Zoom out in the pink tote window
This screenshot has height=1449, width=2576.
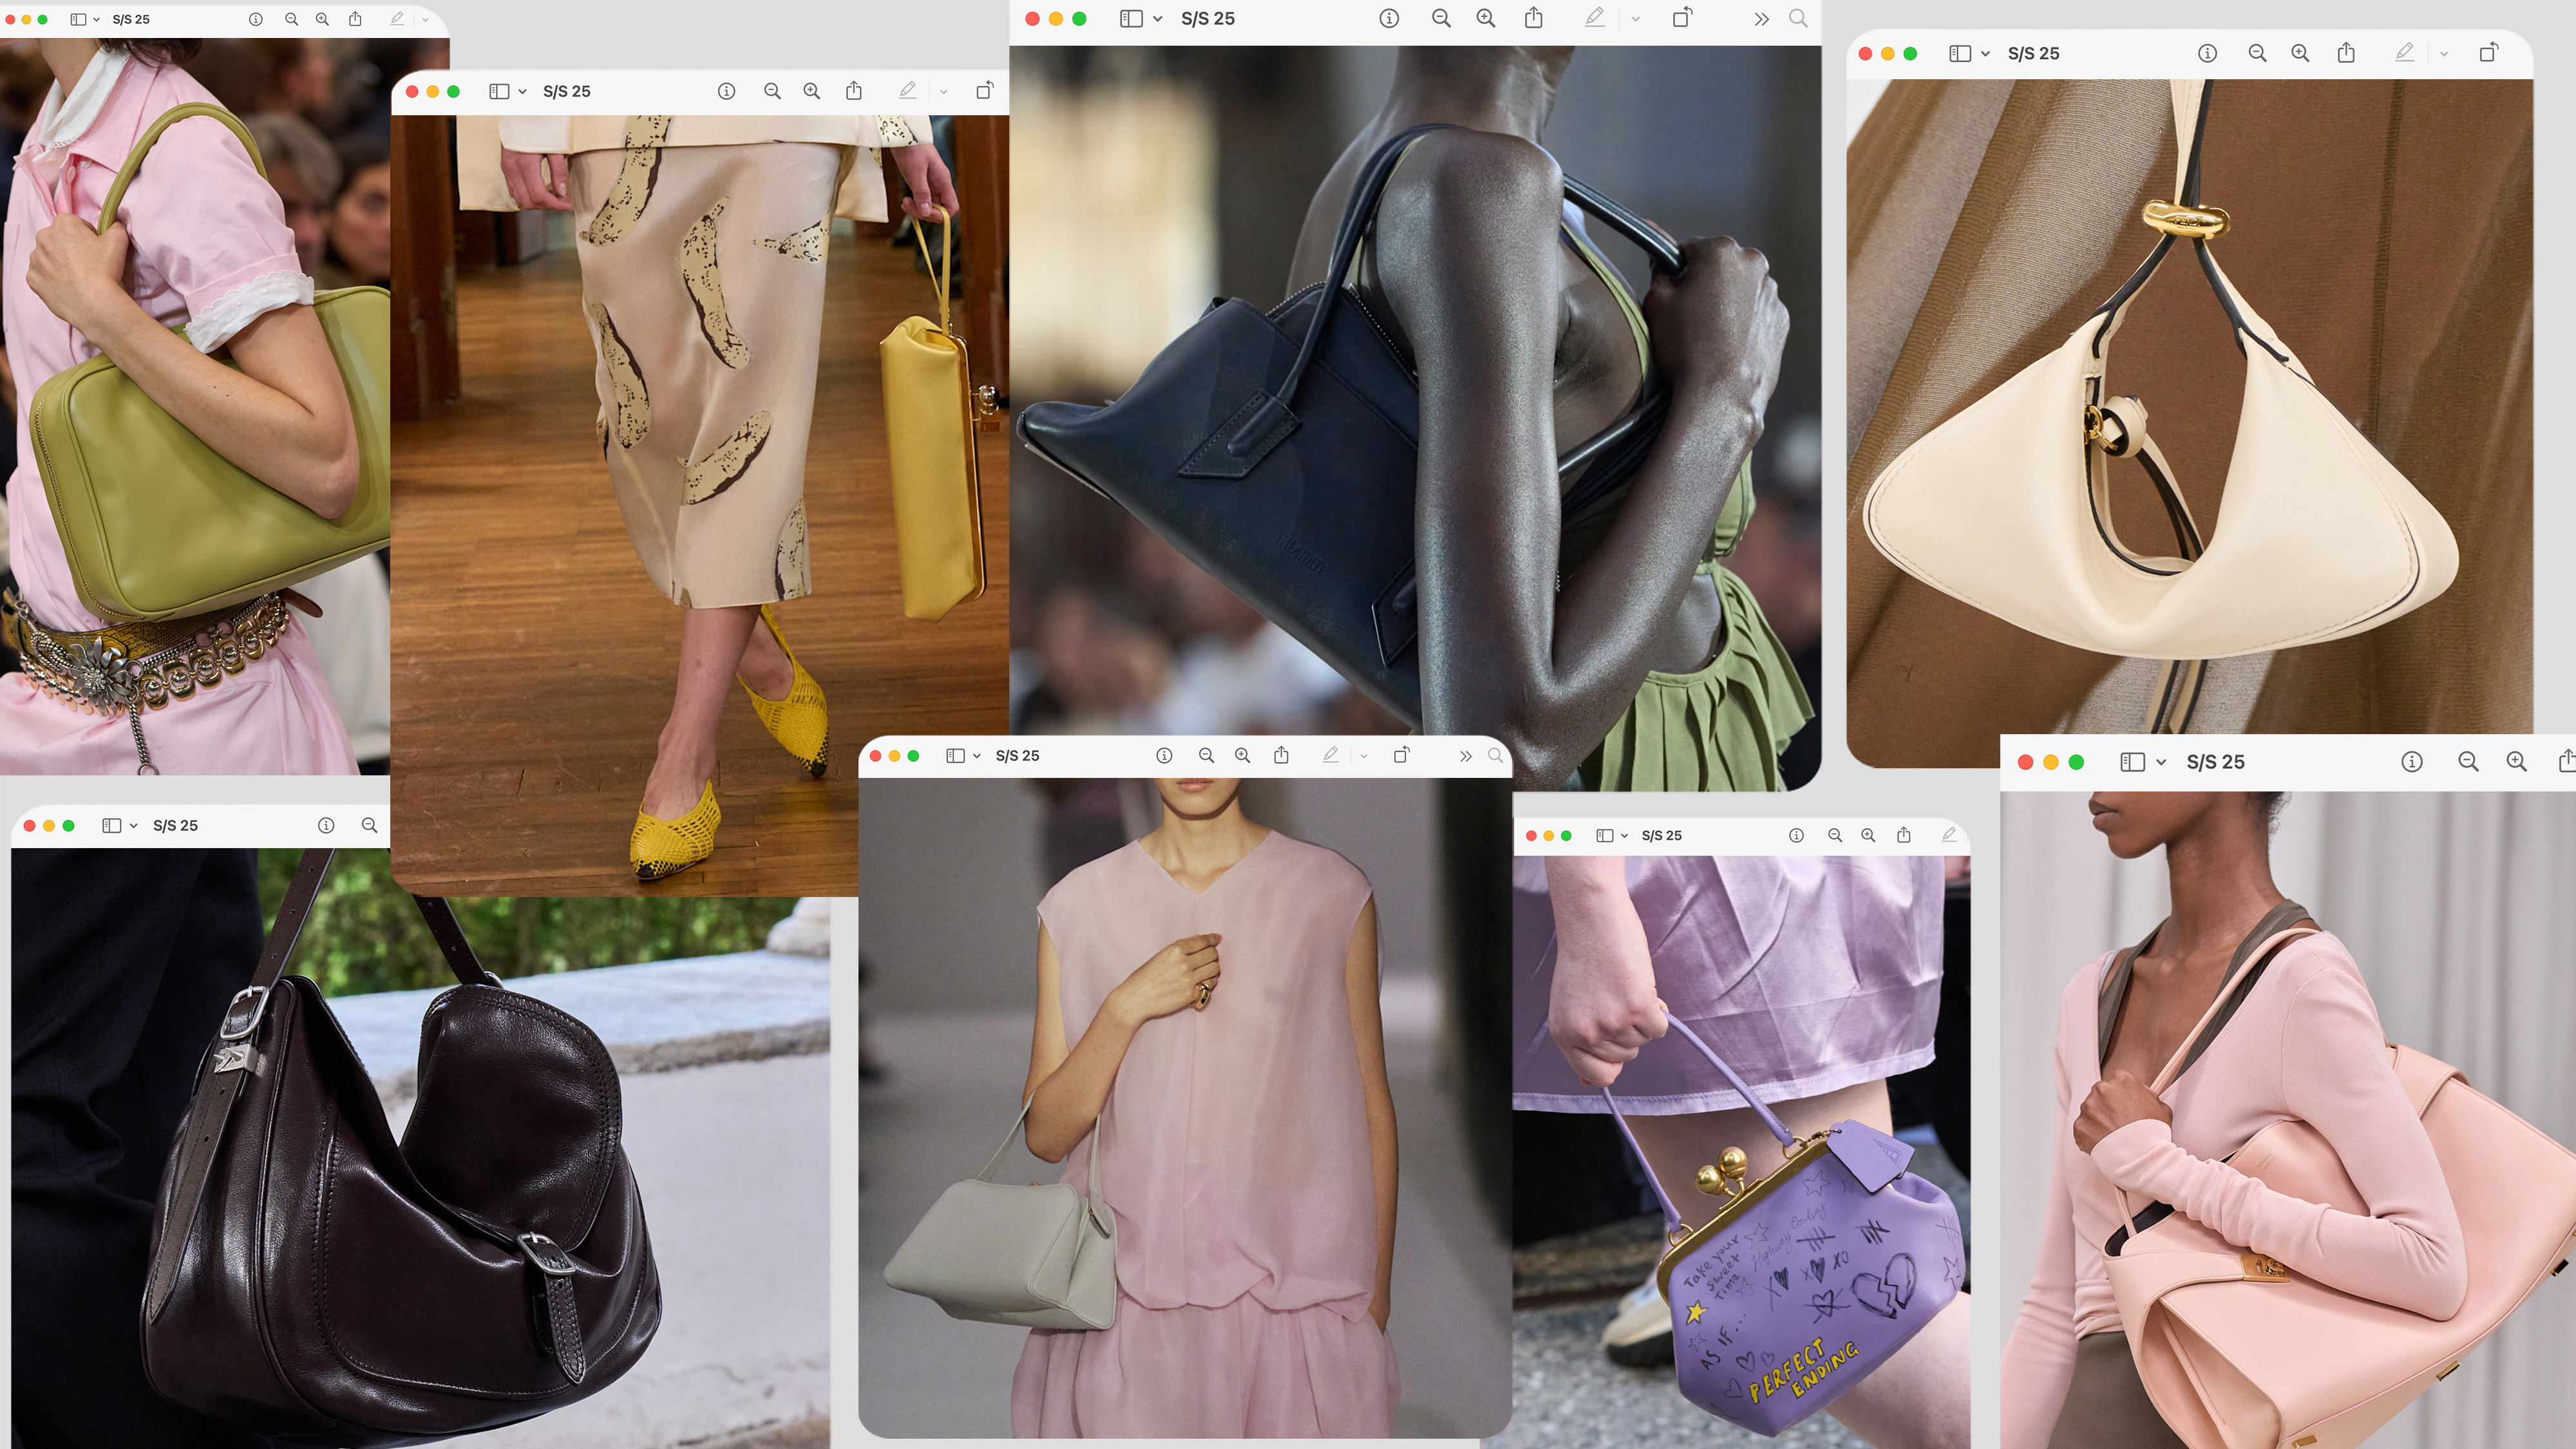[2468, 762]
